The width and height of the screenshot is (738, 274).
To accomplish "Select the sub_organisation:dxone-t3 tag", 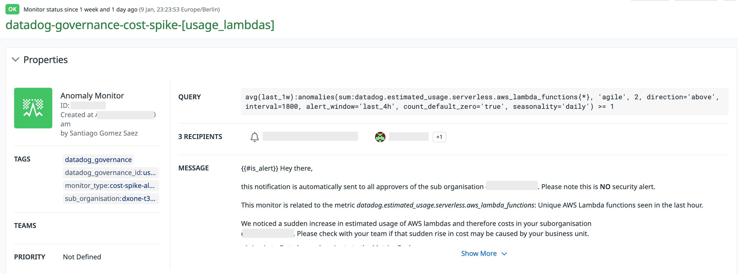I will pos(111,198).
